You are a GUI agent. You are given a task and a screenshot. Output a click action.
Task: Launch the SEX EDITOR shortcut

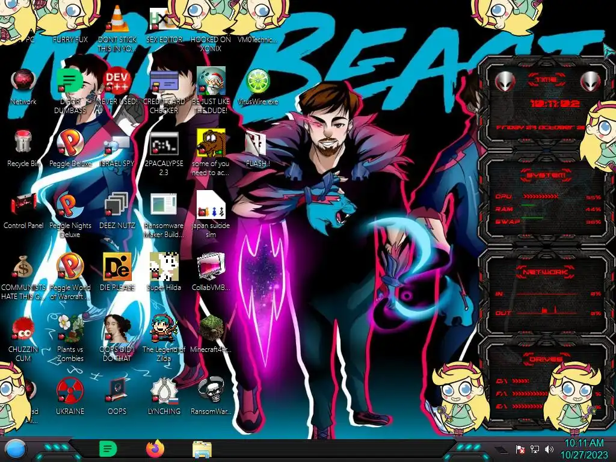click(x=164, y=24)
